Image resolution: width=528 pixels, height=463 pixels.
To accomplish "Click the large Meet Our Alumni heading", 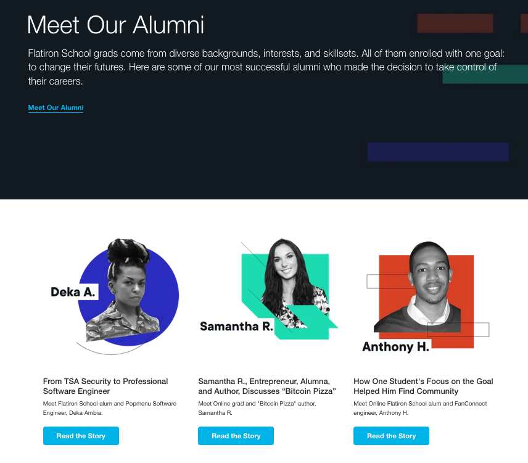I will [x=116, y=25].
